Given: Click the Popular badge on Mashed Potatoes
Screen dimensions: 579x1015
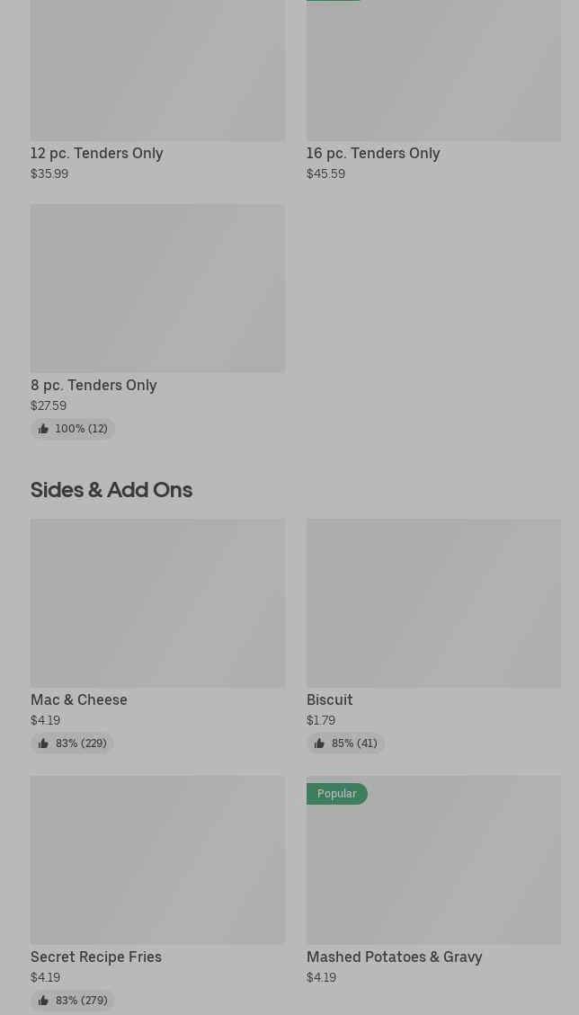Looking at the screenshot, I should 337,794.
